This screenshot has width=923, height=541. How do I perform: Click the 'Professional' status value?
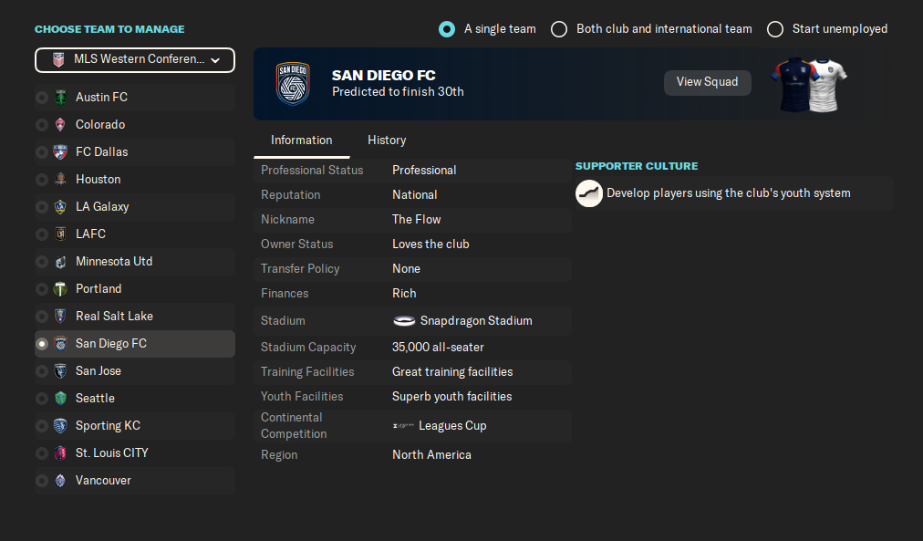pos(424,170)
